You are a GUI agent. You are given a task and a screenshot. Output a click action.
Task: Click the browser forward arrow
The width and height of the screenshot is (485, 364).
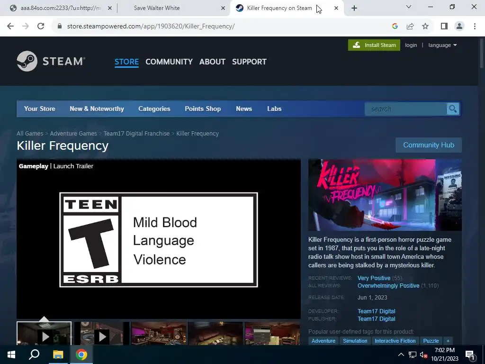pyautogui.click(x=26, y=27)
